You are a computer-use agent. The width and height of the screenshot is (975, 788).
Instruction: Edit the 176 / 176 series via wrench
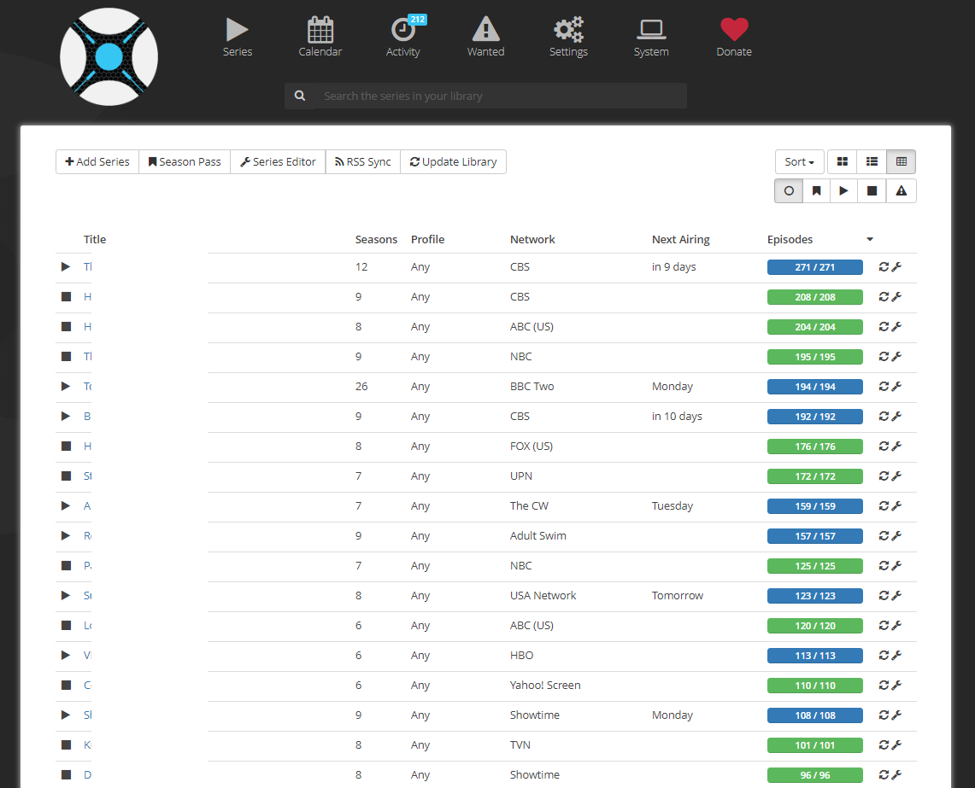click(896, 446)
